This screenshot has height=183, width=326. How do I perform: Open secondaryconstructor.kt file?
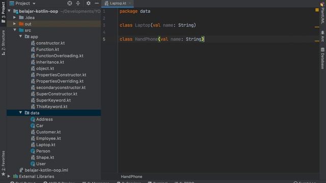pos(61,87)
